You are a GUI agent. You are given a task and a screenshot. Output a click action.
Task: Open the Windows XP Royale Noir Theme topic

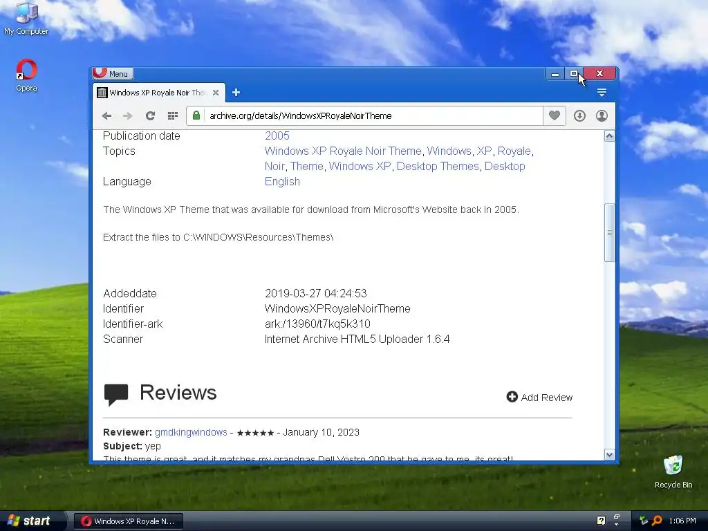pos(343,151)
